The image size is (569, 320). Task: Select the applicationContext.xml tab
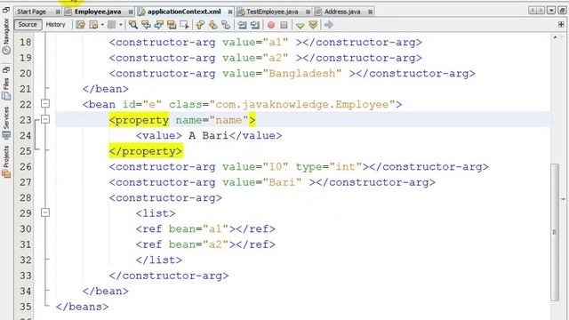coord(184,12)
